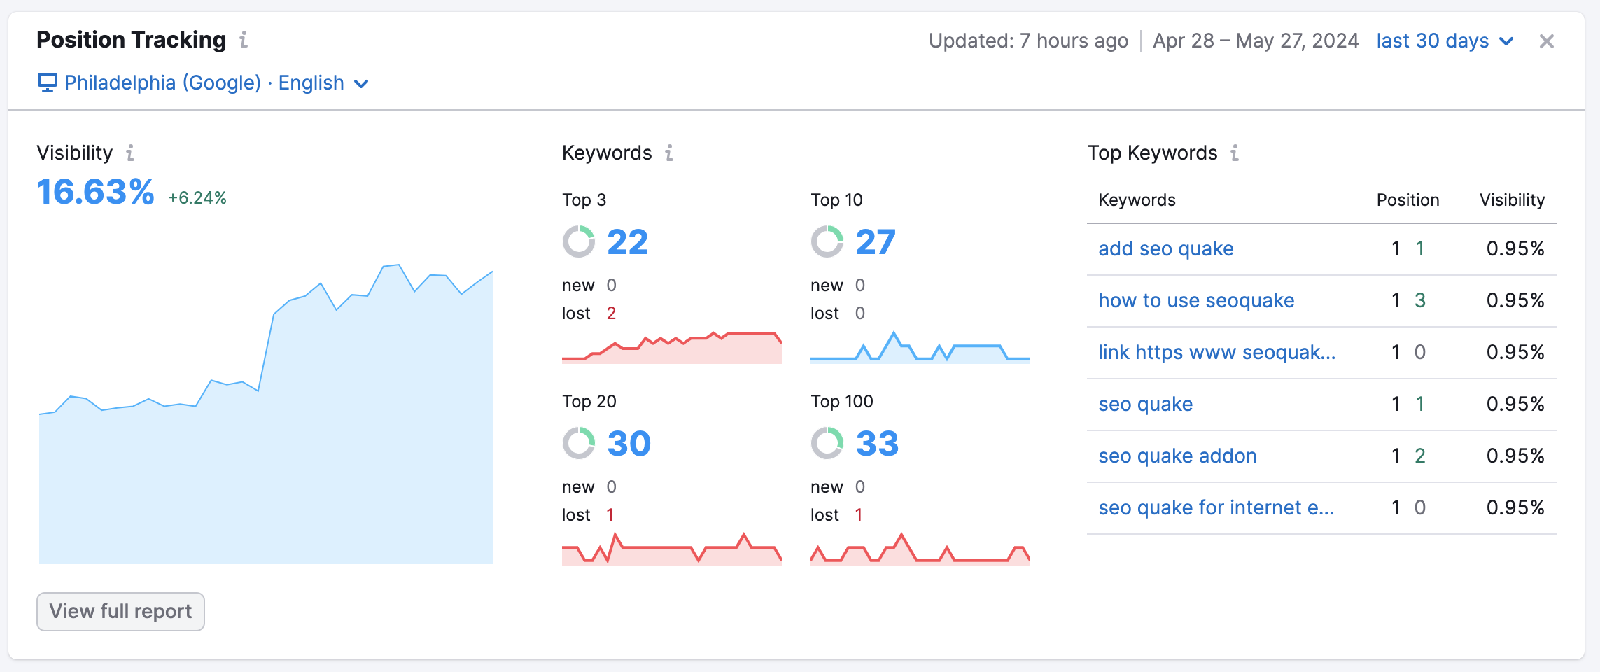This screenshot has width=1600, height=672.
Task: Close the Position Tracking widget
Action: point(1548,41)
